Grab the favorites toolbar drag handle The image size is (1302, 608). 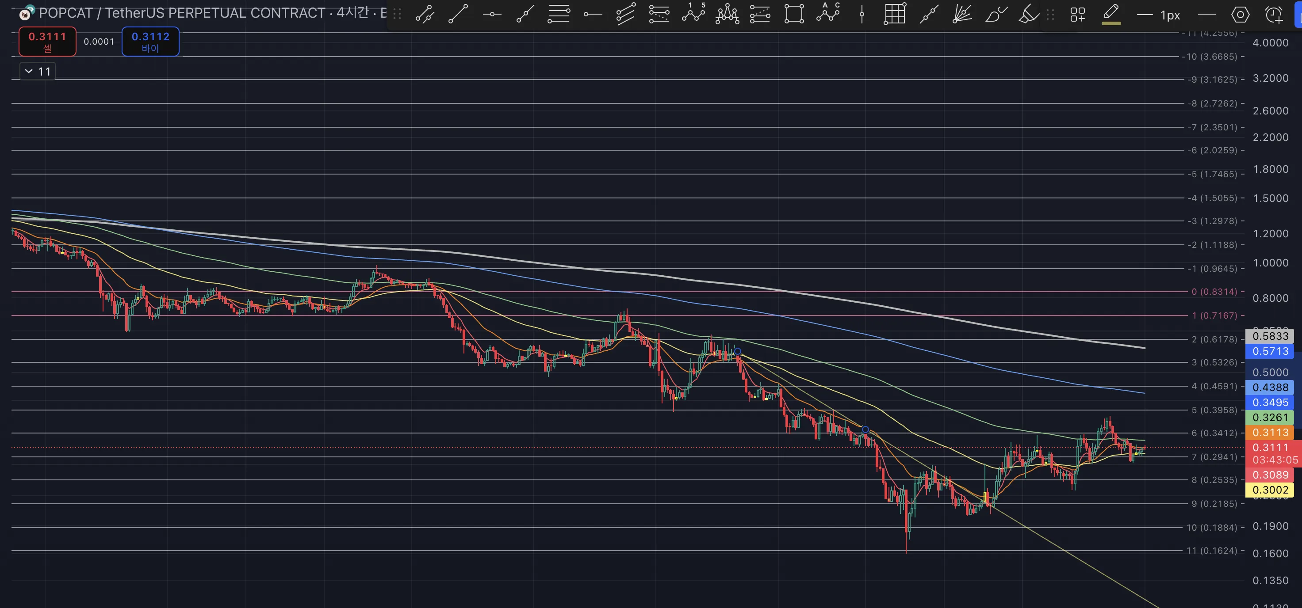[x=397, y=15]
